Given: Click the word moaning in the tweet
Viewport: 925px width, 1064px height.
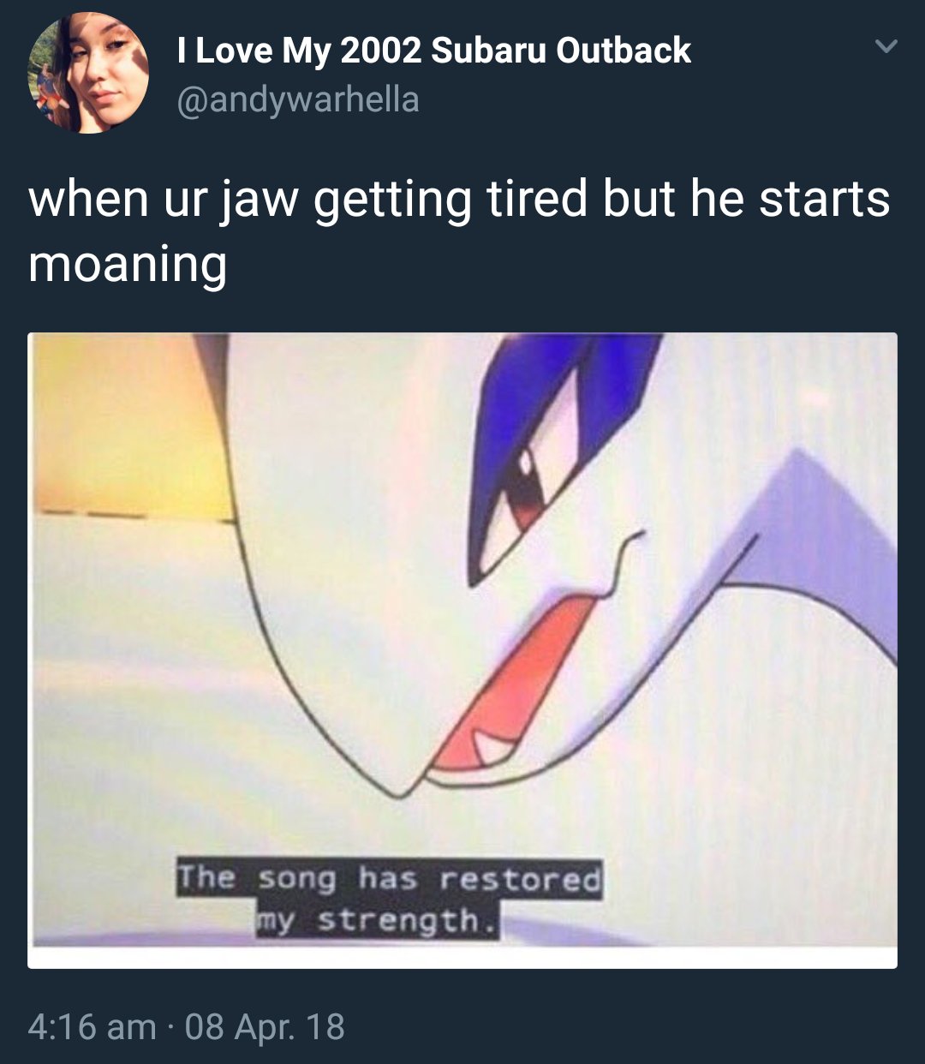Looking at the screenshot, I should pos(128,263).
